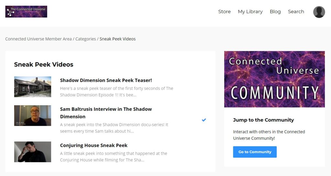The width and height of the screenshot is (331, 176).
Task: Open the Blog page
Action: (275, 12)
